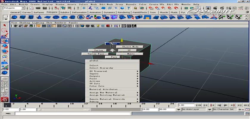
Task: Click the pCube1 entry in context menu
Action: [x=112, y=61]
